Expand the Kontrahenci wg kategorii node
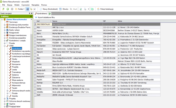The image size is (176, 108). click(7, 54)
